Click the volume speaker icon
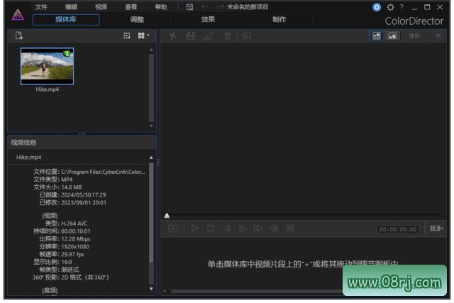The width and height of the screenshot is (454, 303). [274, 228]
